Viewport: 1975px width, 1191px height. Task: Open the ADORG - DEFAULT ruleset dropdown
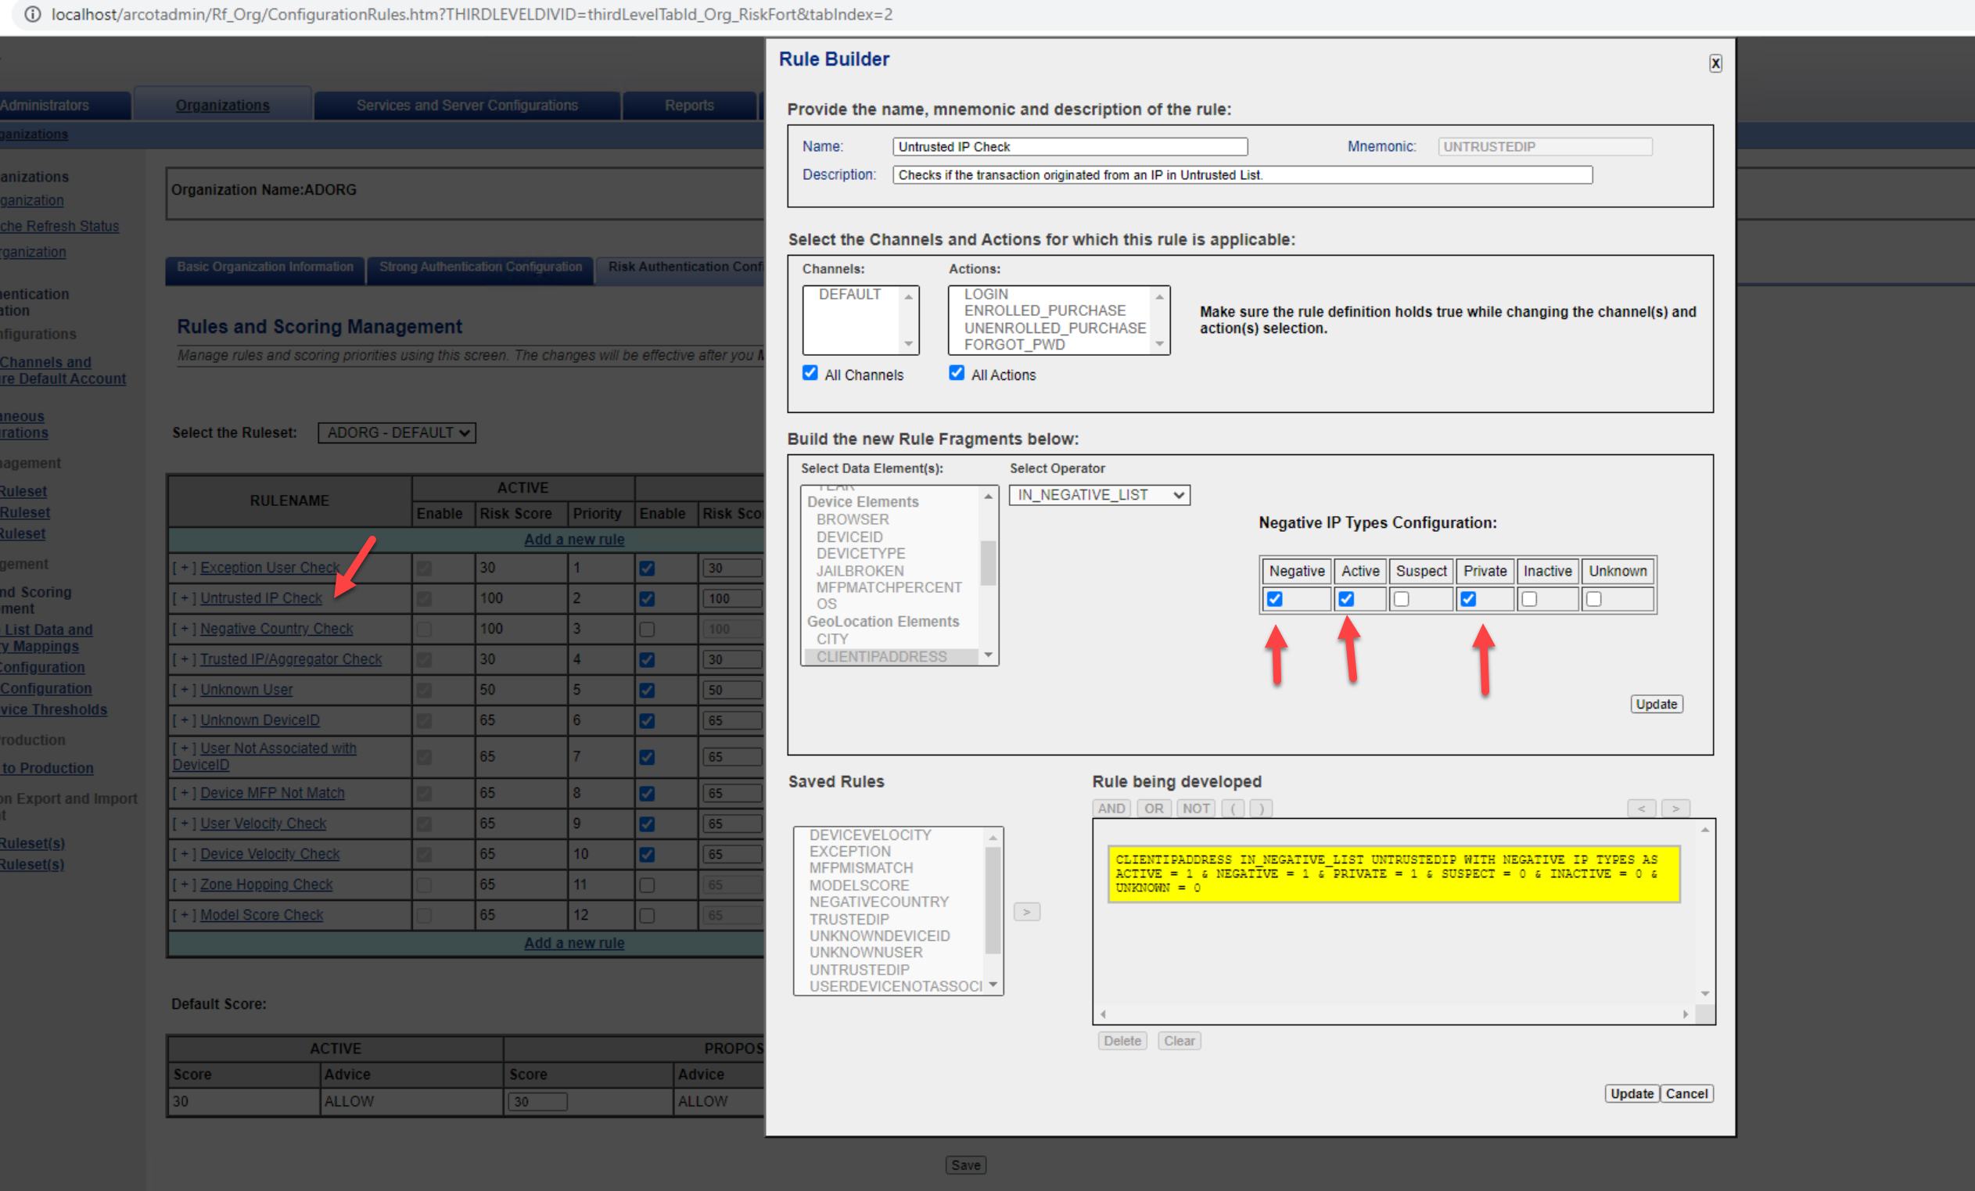tap(397, 432)
